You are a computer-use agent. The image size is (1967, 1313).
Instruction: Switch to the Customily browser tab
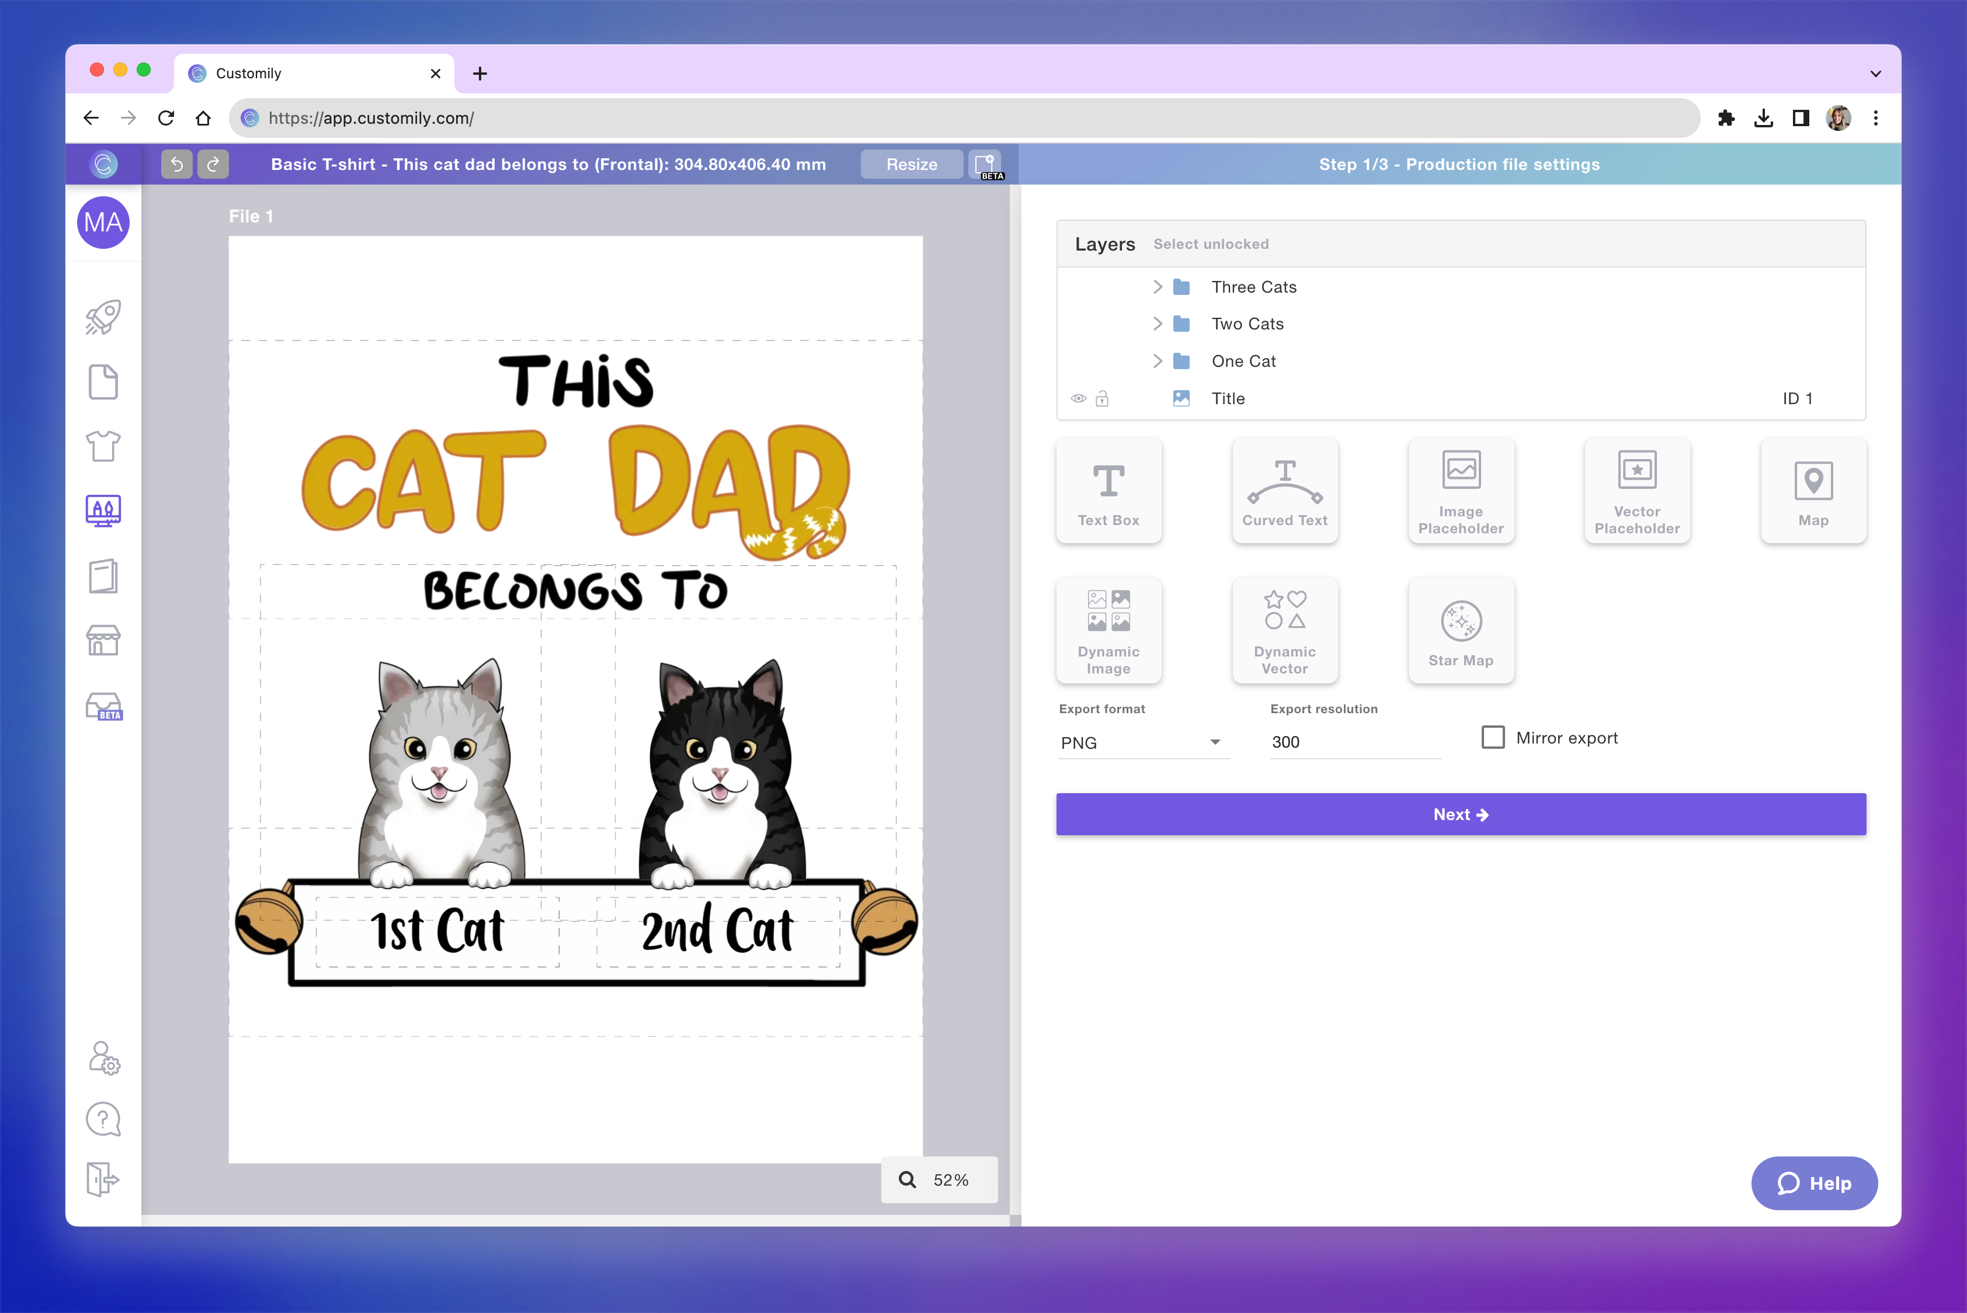[247, 73]
